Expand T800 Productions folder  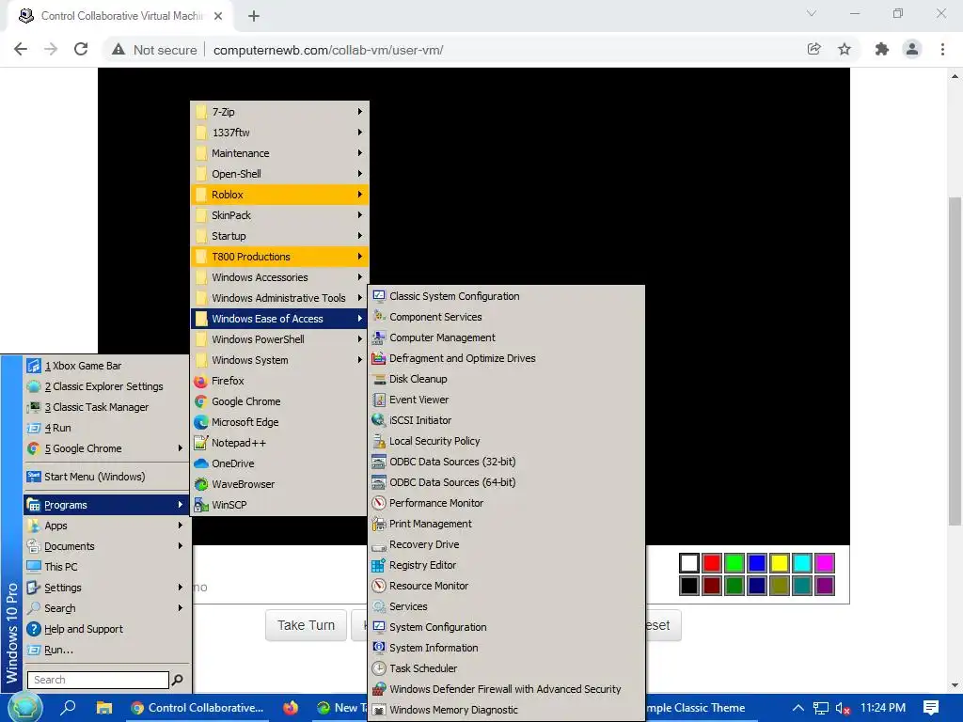click(x=279, y=257)
